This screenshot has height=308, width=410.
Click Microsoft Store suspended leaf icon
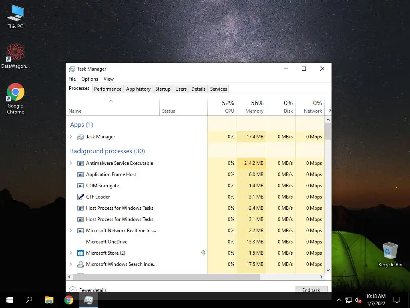[x=203, y=253]
